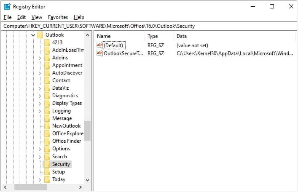Image resolution: width=298 pixels, height=192 pixels.
Task: Open the Favorites menu
Action: pos(58,17)
